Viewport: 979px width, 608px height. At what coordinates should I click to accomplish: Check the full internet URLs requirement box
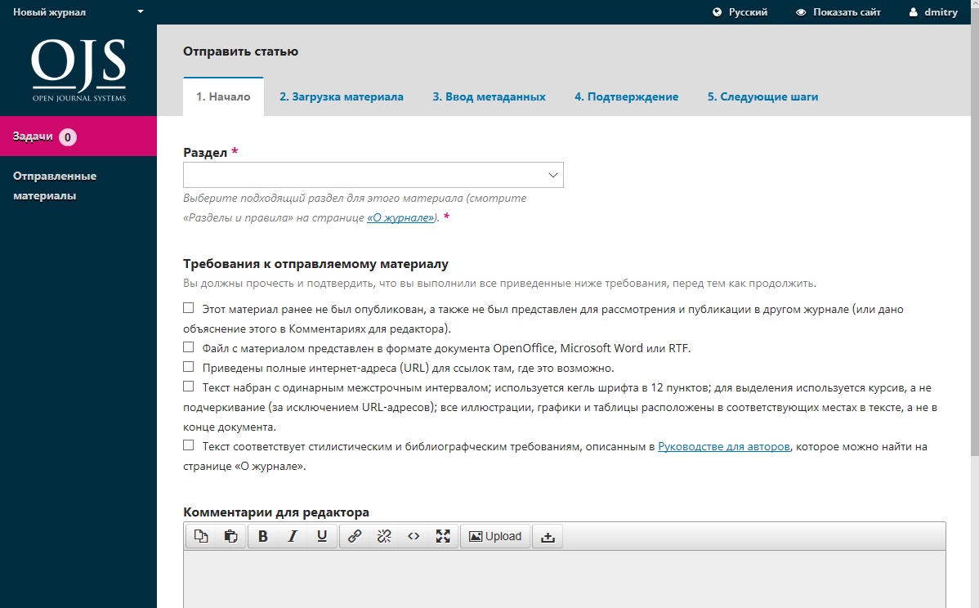(189, 366)
